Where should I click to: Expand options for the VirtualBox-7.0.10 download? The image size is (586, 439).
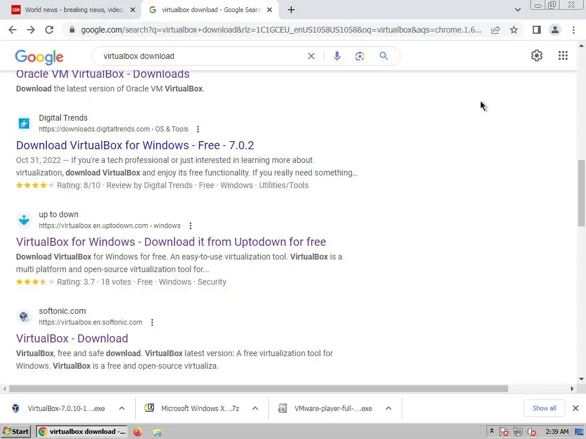122,408
